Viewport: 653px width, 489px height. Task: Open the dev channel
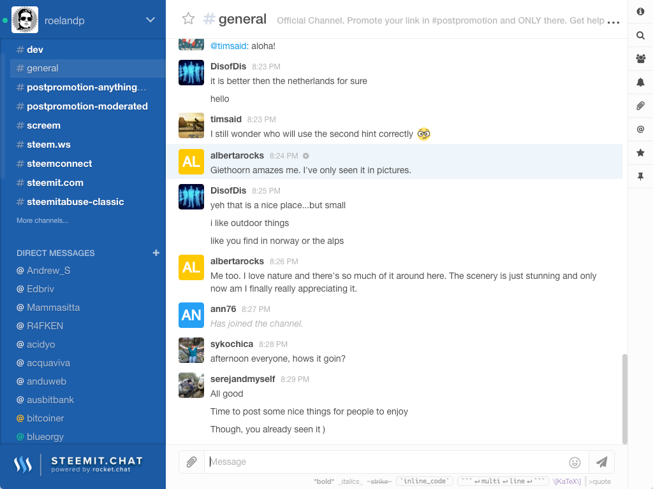pyautogui.click(x=88, y=50)
